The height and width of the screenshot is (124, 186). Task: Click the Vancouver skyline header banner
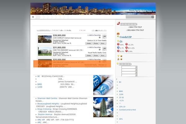tap(93, 9)
